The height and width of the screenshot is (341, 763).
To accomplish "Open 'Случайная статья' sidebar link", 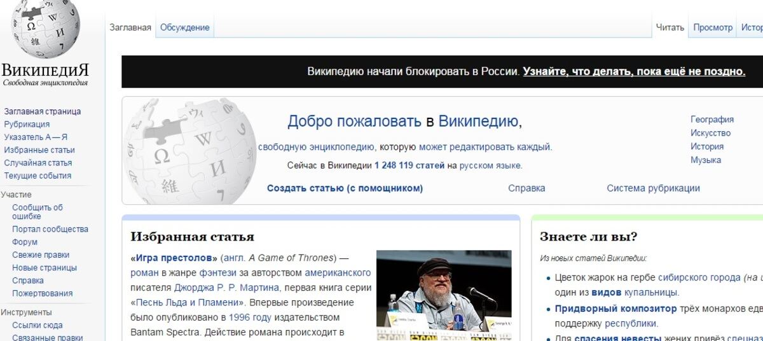I will [x=38, y=163].
